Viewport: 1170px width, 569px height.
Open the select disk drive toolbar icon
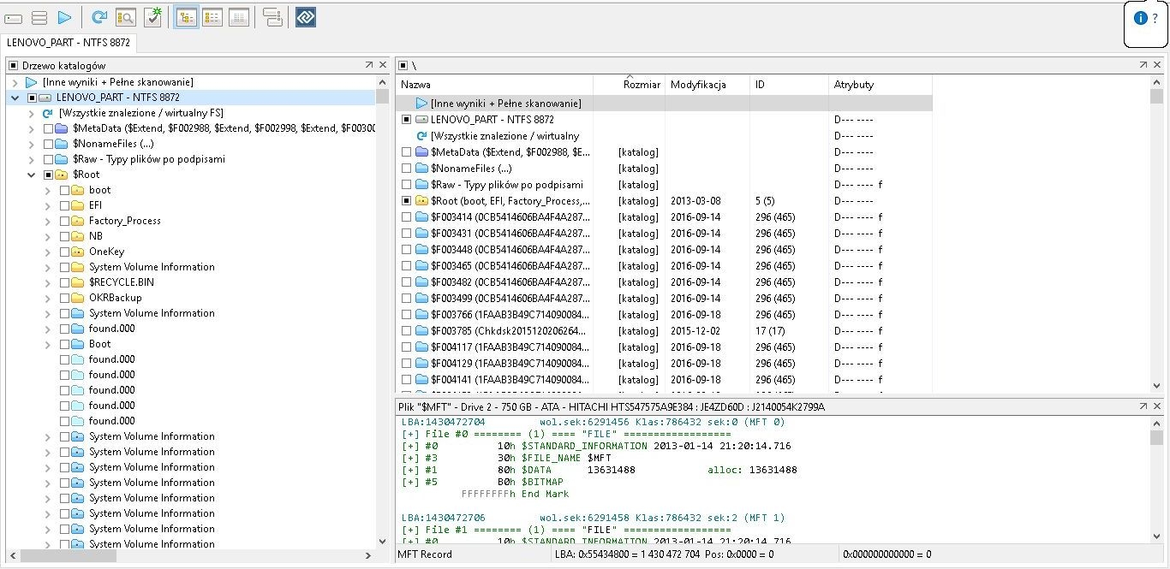pyautogui.click(x=13, y=17)
